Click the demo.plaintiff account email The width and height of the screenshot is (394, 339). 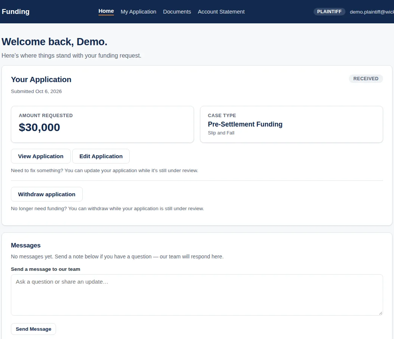click(372, 12)
